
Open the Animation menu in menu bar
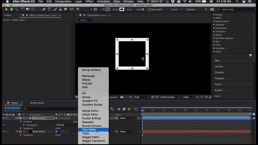(103, 2)
